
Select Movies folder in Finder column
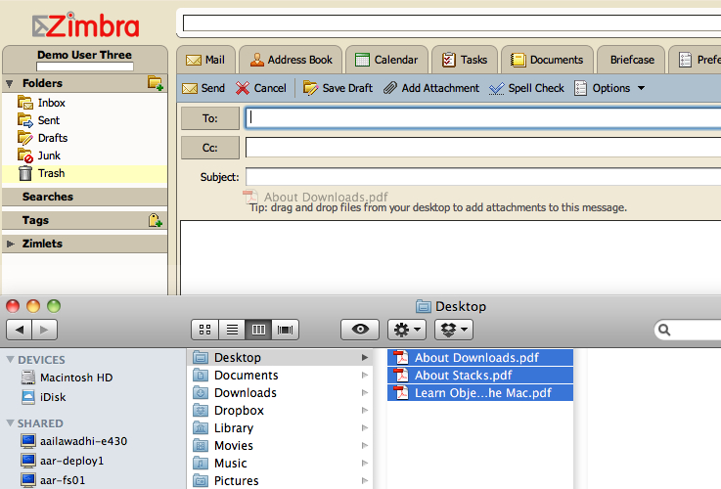pyautogui.click(x=280, y=446)
